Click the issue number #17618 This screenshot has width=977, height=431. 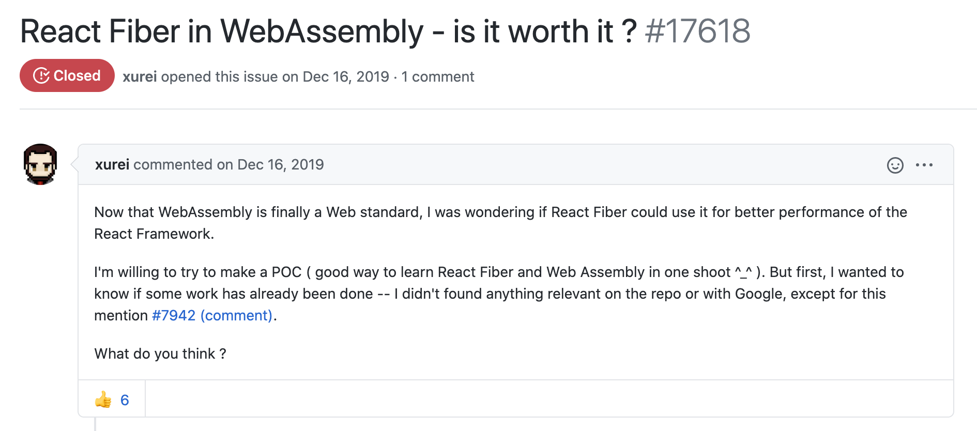pyautogui.click(x=697, y=31)
